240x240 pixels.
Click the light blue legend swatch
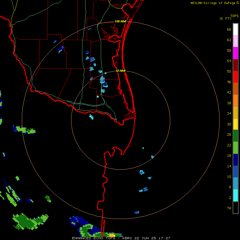[235, 183]
